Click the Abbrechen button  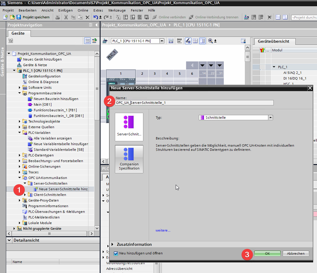click(296, 253)
